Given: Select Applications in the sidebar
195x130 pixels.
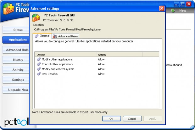Looking at the screenshot, I should [16, 40].
